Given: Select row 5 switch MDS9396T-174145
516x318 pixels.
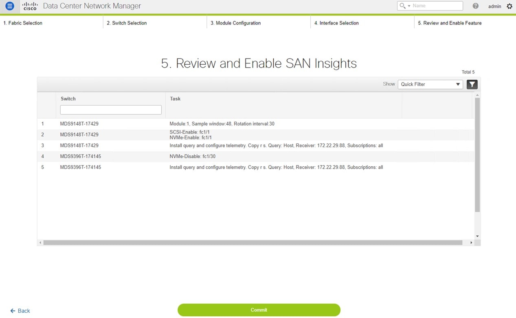Looking at the screenshot, I should [80, 168].
